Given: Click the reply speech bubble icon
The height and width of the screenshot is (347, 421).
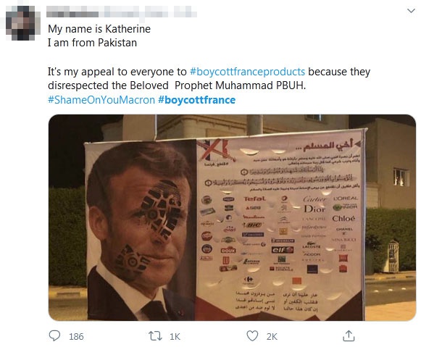Looking at the screenshot, I should tap(54, 335).
